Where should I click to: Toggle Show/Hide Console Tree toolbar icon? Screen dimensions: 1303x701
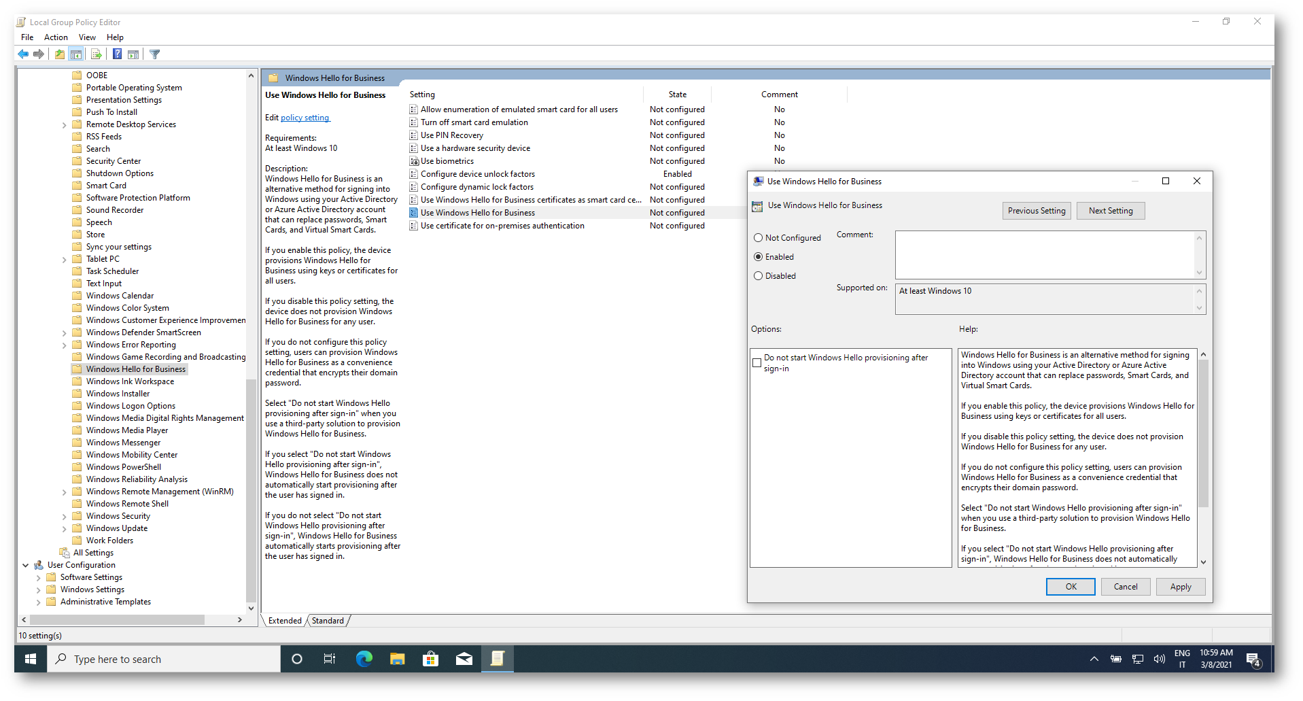[76, 54]
